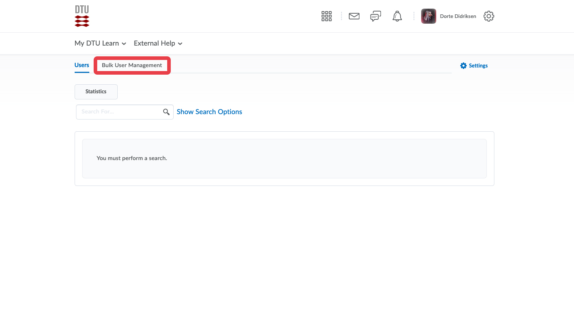Click the DTU logo
This screenshot has height=323, width=574.
(x=82, y=16)
